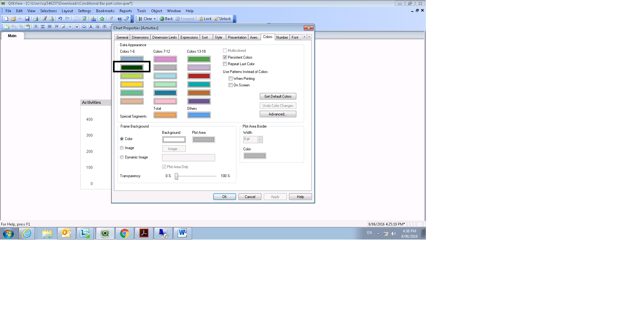The width and height of the screenshot is (636, 325).
Task: Create a Table Box object
Action: click(50, 27)
